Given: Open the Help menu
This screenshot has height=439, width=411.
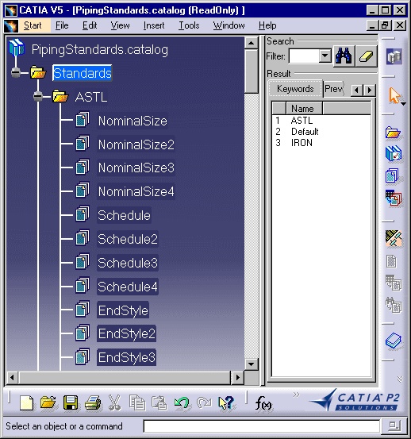Looking at the screenshot, I should click(267, 25).
